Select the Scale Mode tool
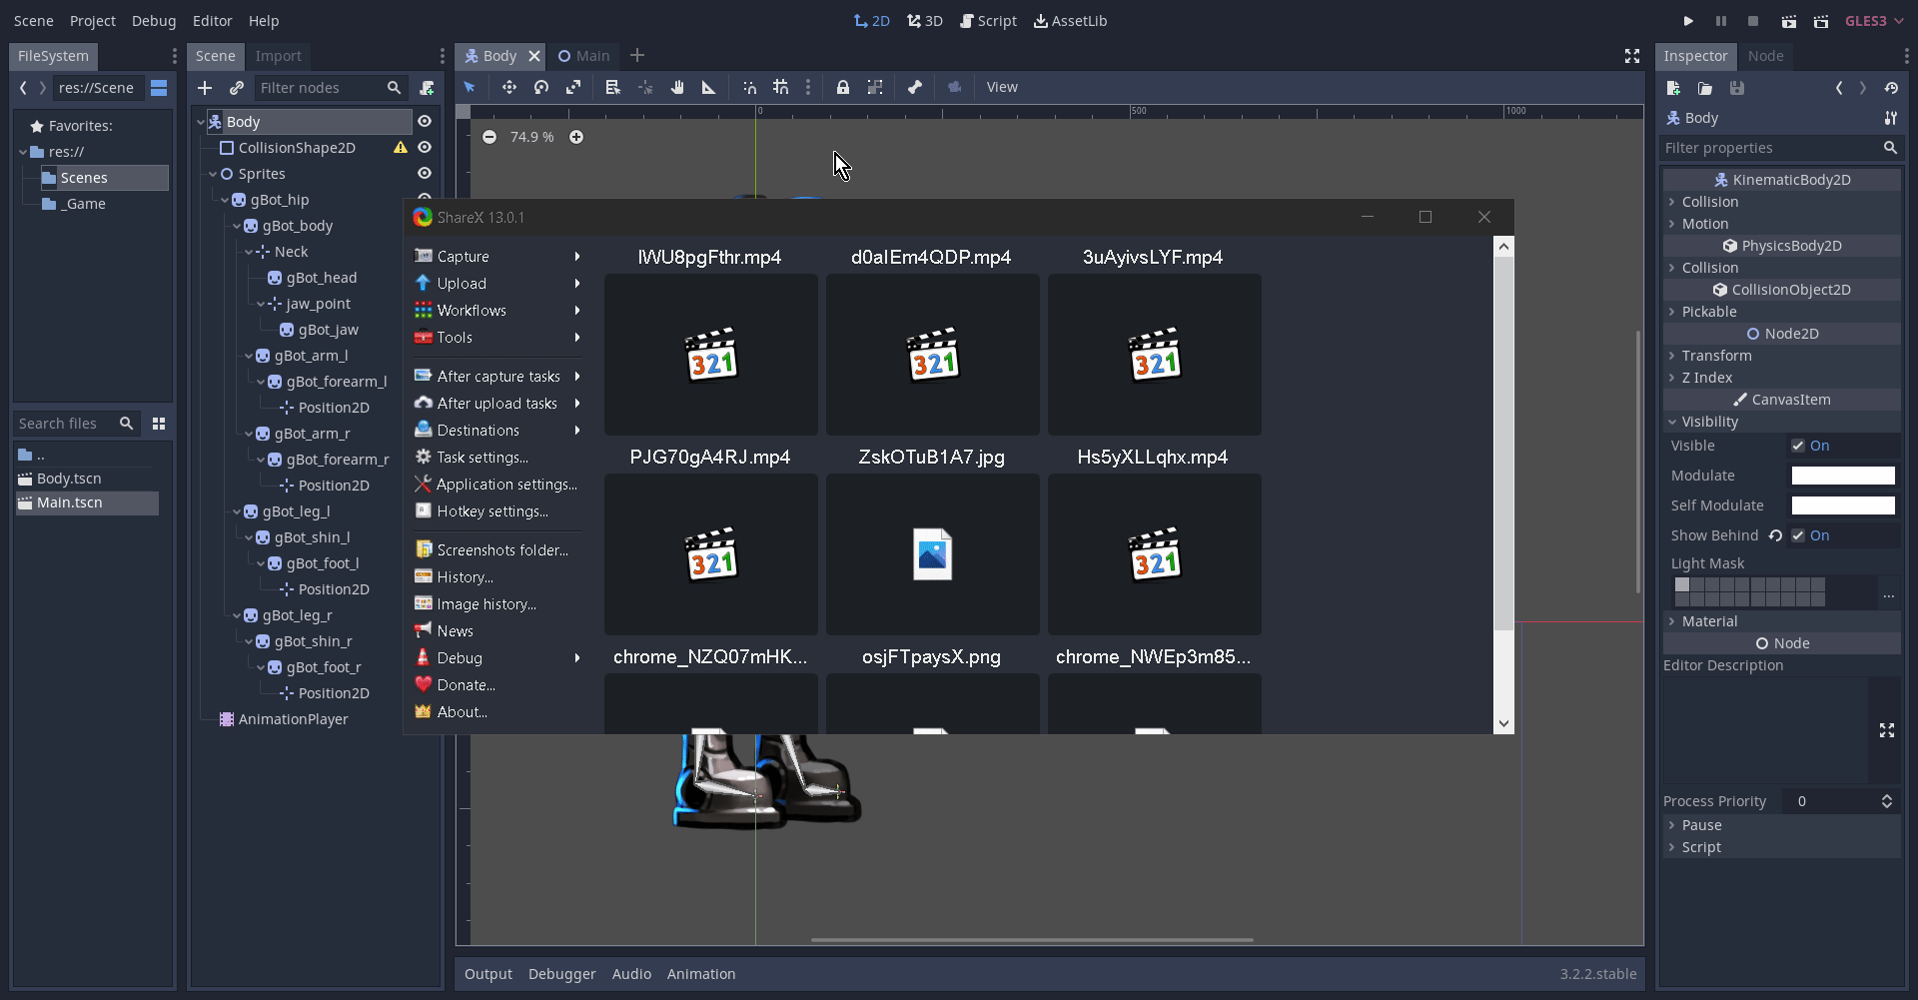This screenshot has width=1918, height=1000. (573, 88)
